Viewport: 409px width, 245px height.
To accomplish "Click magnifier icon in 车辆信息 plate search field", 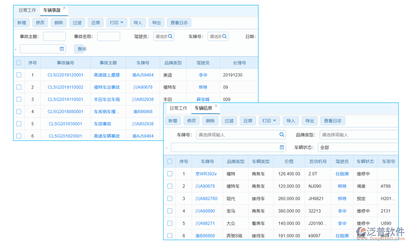I will [281, 134].
